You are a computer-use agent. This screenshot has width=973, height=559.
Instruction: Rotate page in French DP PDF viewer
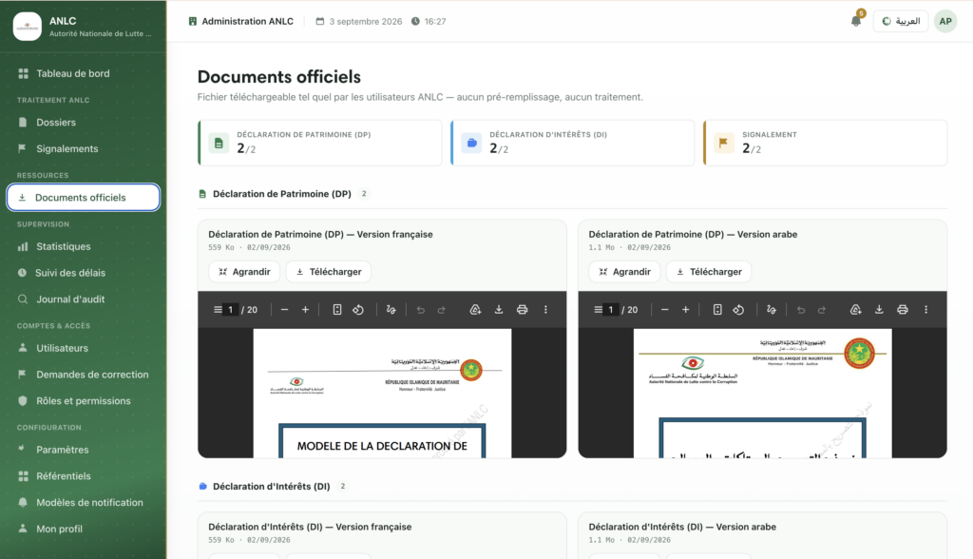pyautogui.click(x=358, y=309)
